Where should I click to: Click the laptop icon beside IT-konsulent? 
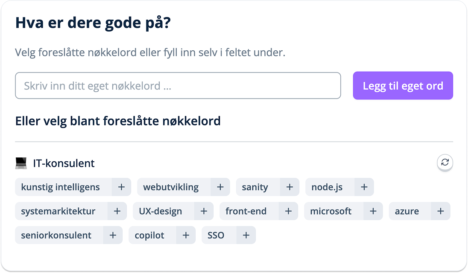point(22,163)
